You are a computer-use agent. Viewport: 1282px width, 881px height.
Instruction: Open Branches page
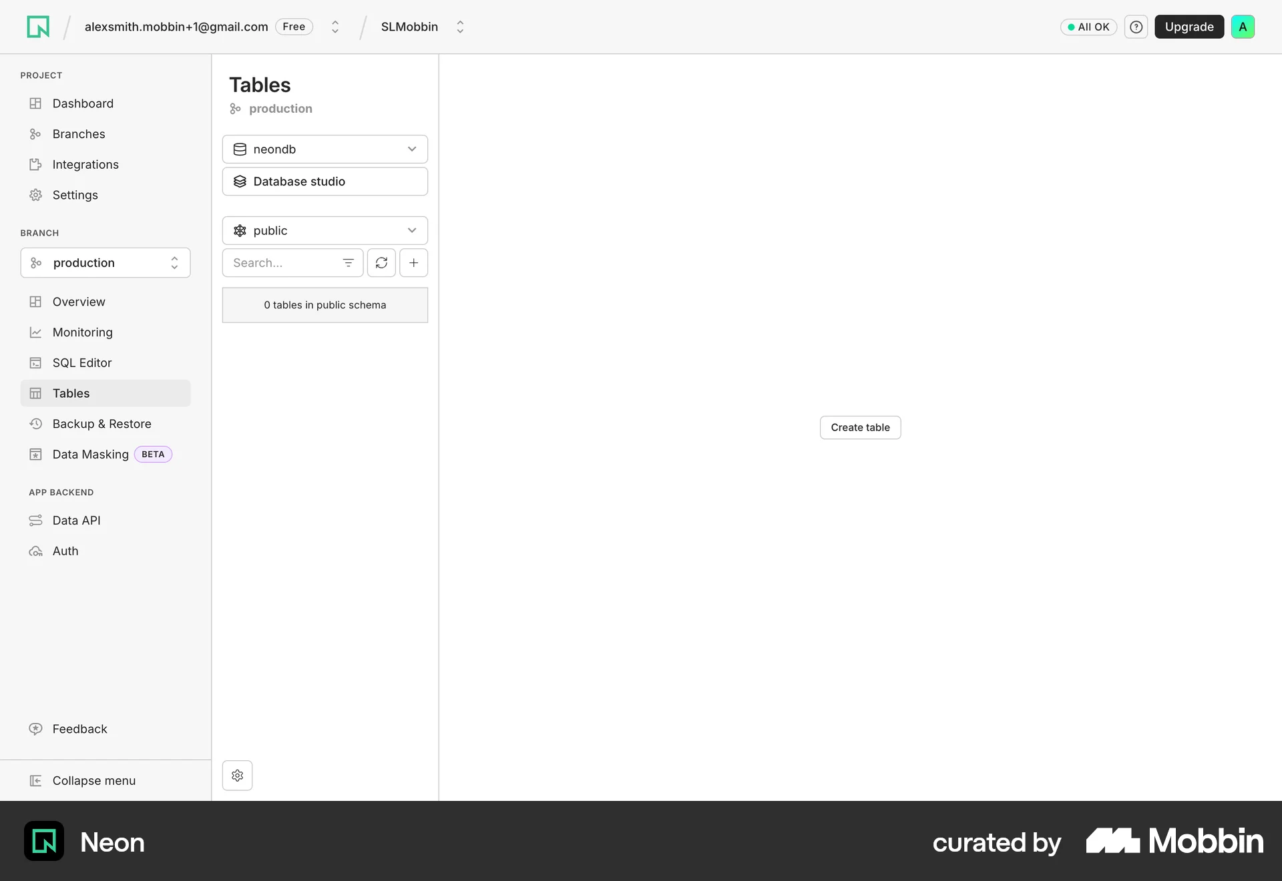(x=105, y=134)
